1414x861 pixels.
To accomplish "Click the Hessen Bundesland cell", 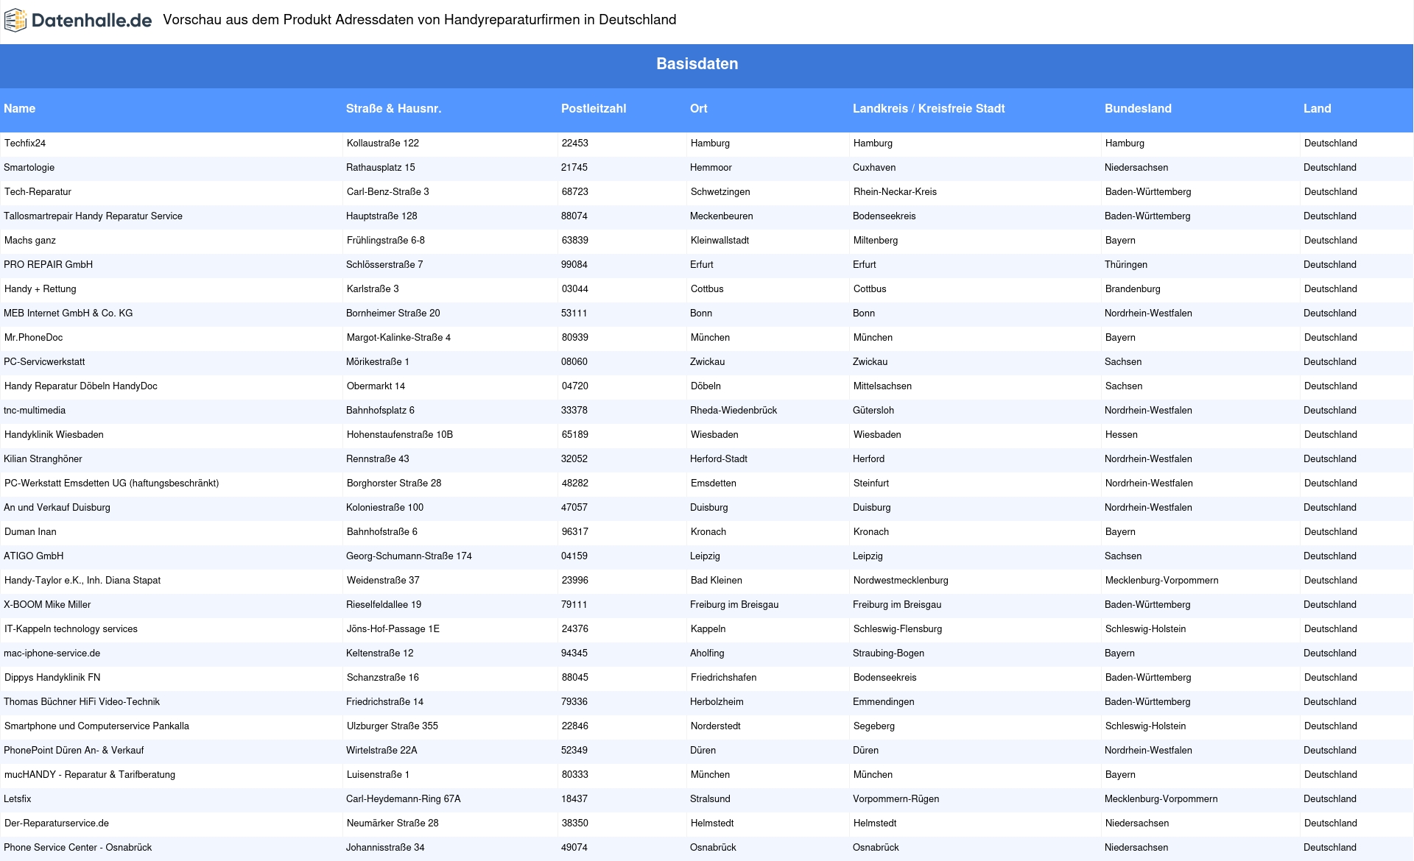I will pos(1122,435).
